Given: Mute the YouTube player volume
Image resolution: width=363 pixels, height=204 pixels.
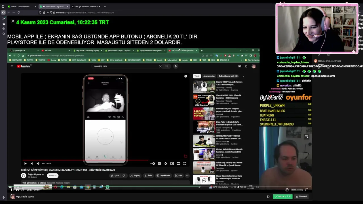Looking at the screenshot, I should click(x=38, y=163).
